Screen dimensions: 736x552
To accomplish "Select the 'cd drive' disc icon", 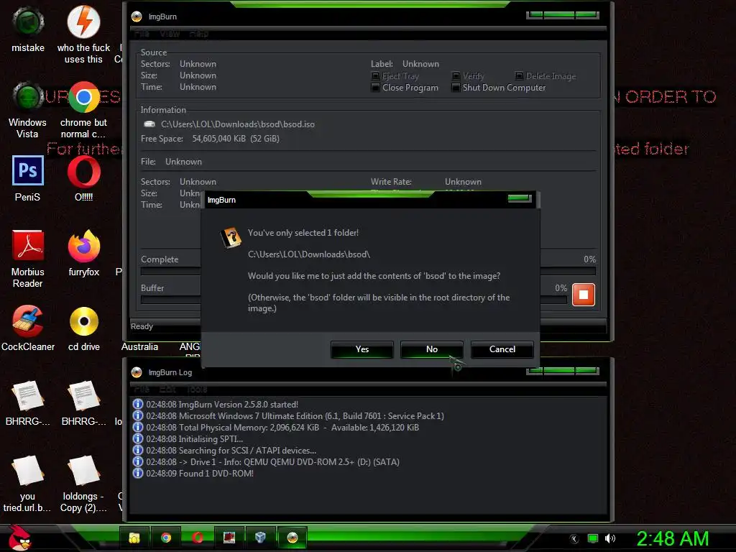I will [83, 328].
